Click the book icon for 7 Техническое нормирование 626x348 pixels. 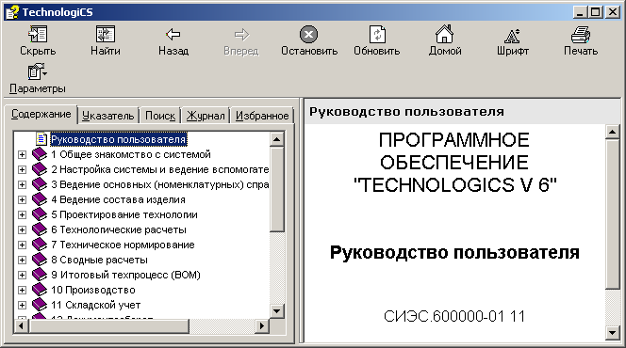(40, 245)
